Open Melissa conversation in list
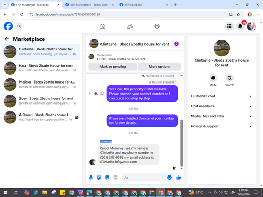Viewport: 263px width, 197px height. (41, 85)
